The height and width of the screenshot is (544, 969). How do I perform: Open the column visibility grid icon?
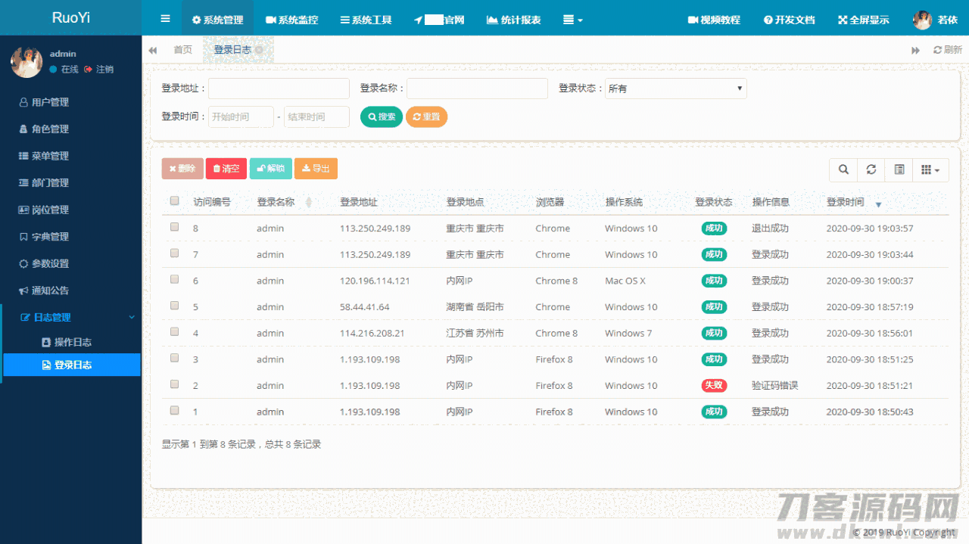tap(927, 169)
